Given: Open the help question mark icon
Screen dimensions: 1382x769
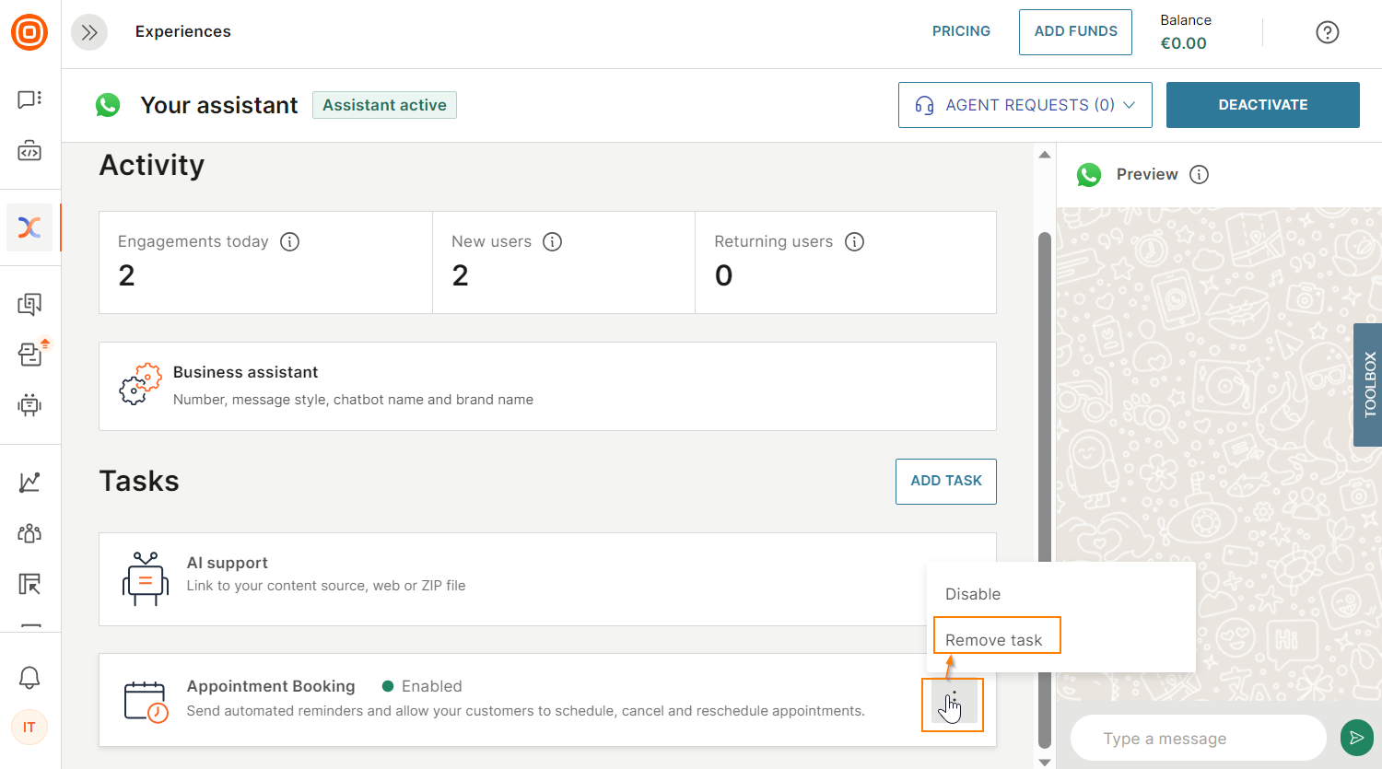Looking at the screenshot, I should click(x=1327, y=31).
